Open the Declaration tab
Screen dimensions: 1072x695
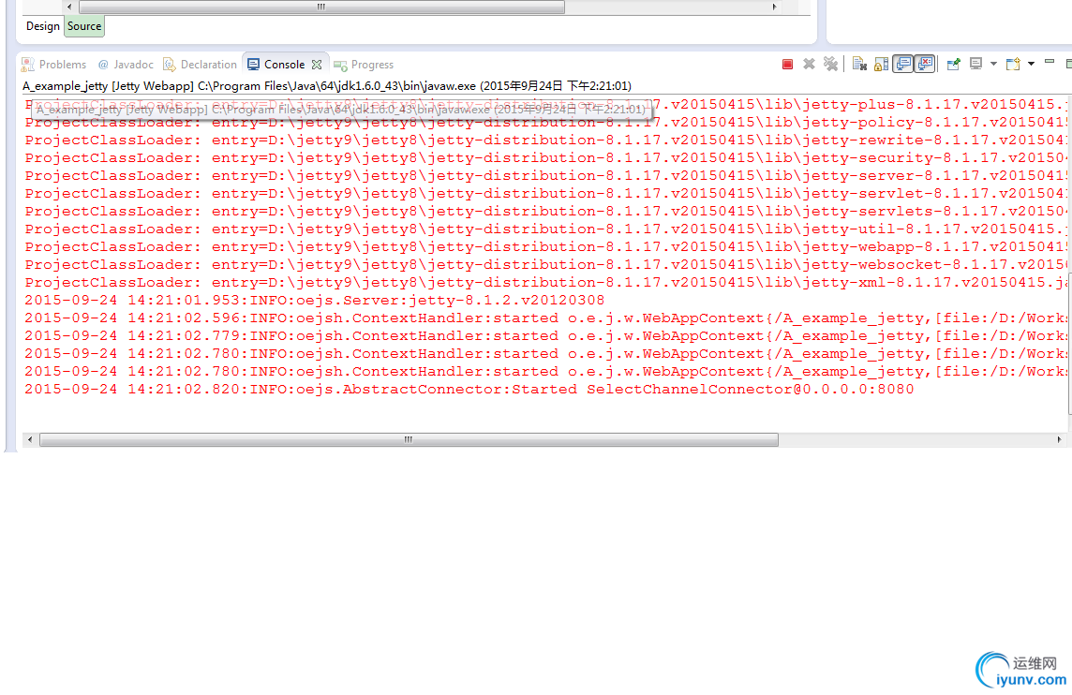point(200,65)
